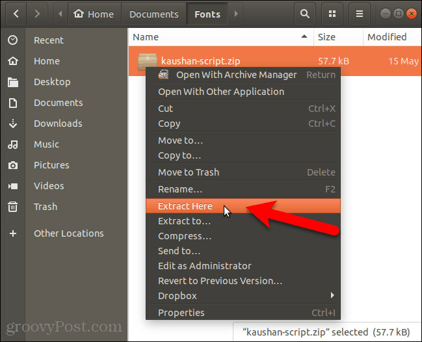Open the Home path segment

click(x=94, y=14)
